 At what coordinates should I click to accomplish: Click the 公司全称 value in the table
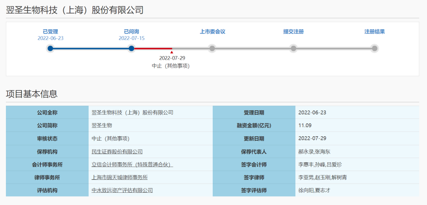pyautogui.click(x=132, y=113)
